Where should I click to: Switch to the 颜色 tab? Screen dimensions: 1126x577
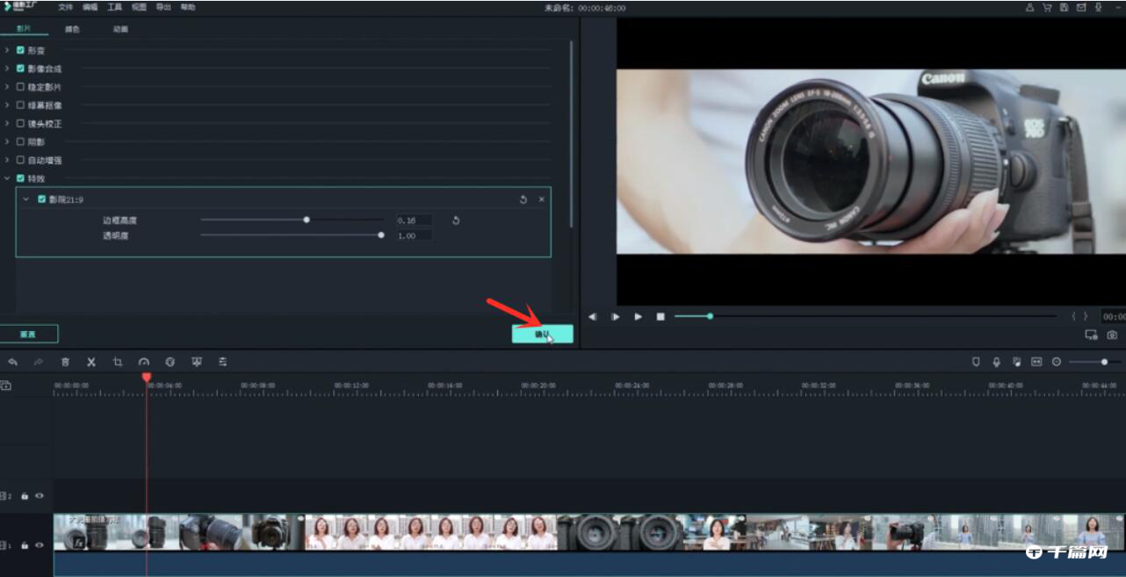72,29
